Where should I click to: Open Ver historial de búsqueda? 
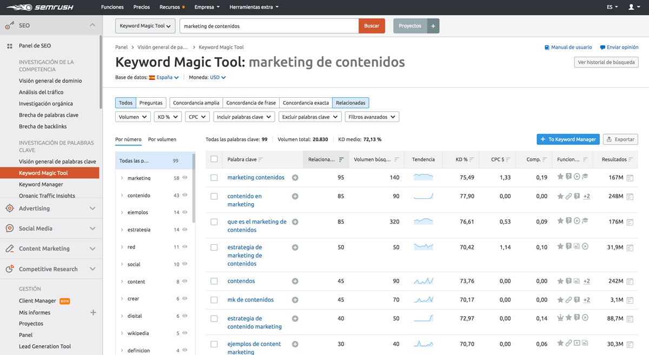click(606, 62)
